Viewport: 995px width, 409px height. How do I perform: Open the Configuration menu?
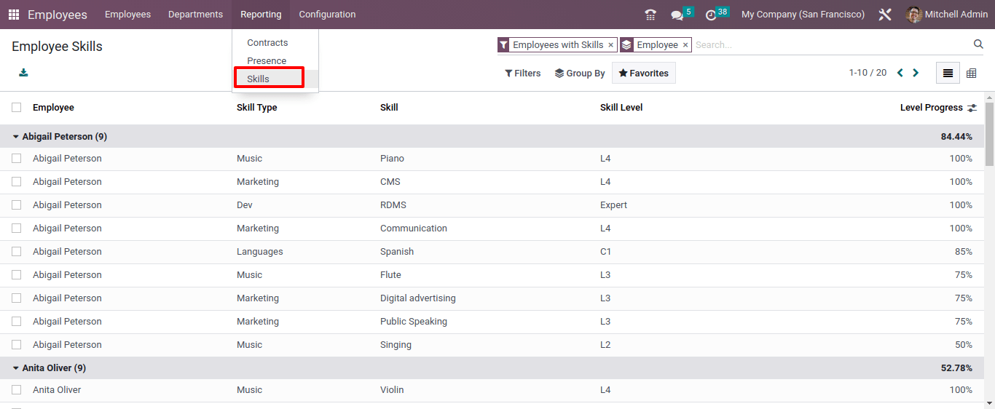pyautogui.click(x=327, y=15)
